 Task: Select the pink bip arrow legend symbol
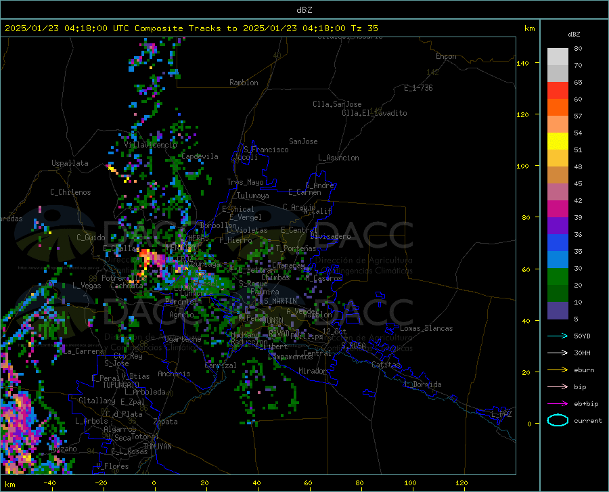[558, 387]
